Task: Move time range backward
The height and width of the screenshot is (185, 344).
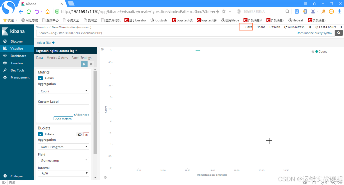Action: 310,27
